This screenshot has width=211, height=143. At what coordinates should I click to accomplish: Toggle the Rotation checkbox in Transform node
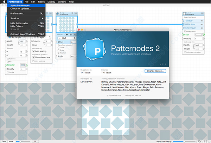58,53
